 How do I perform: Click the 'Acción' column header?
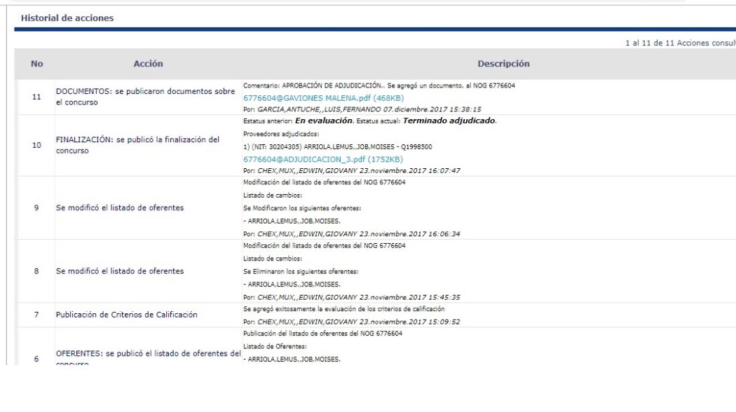148,64
